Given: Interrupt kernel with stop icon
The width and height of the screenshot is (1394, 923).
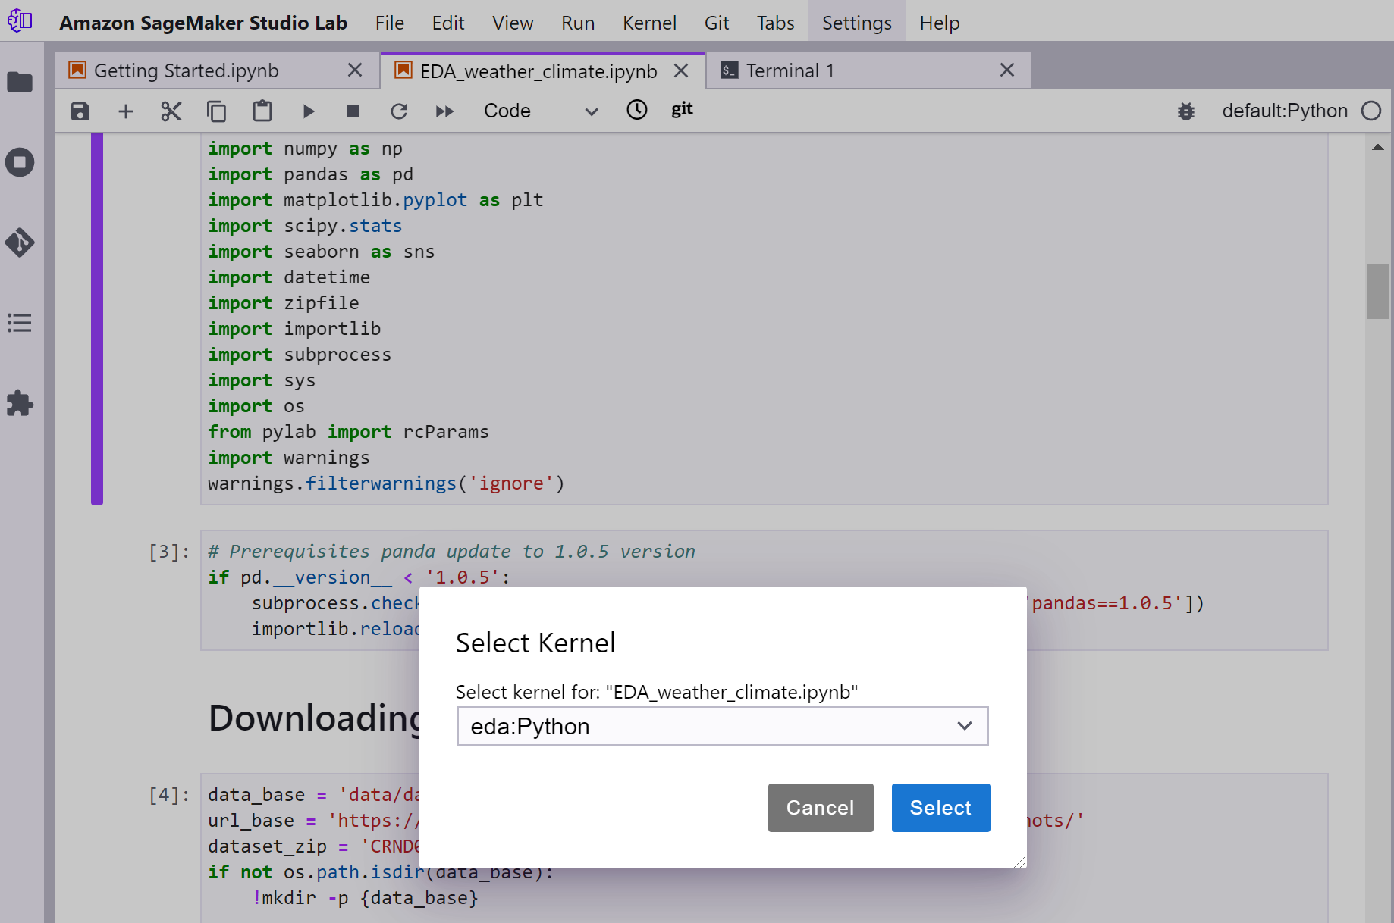Looking at the screenshot, I should pyautogui.click(x=353, y=111).
